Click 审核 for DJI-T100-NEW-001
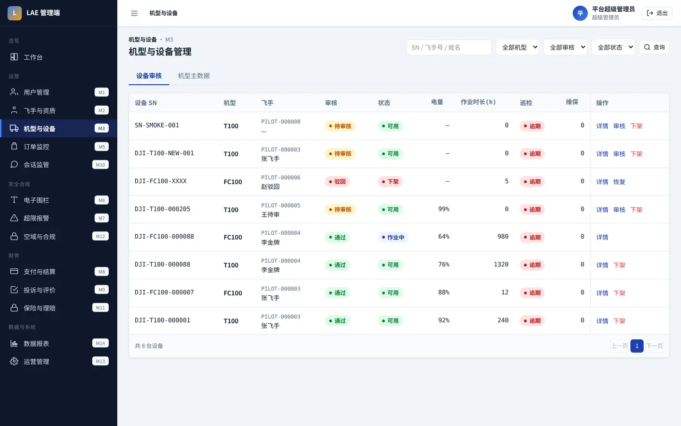Screen dimensions: 681x426 [619, 154]
